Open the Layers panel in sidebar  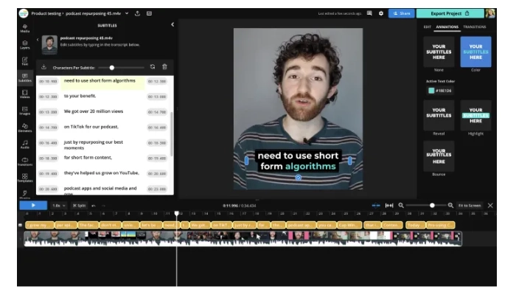25,45
